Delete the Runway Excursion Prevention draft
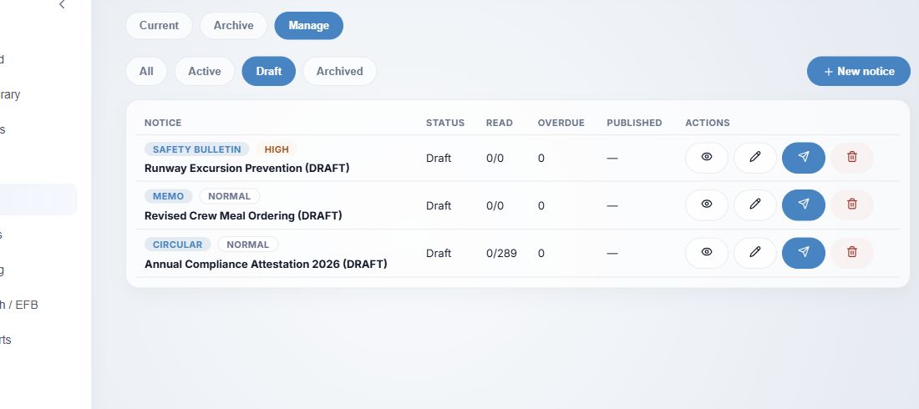This screenshot has height=409, width=919. pos(852,158)
